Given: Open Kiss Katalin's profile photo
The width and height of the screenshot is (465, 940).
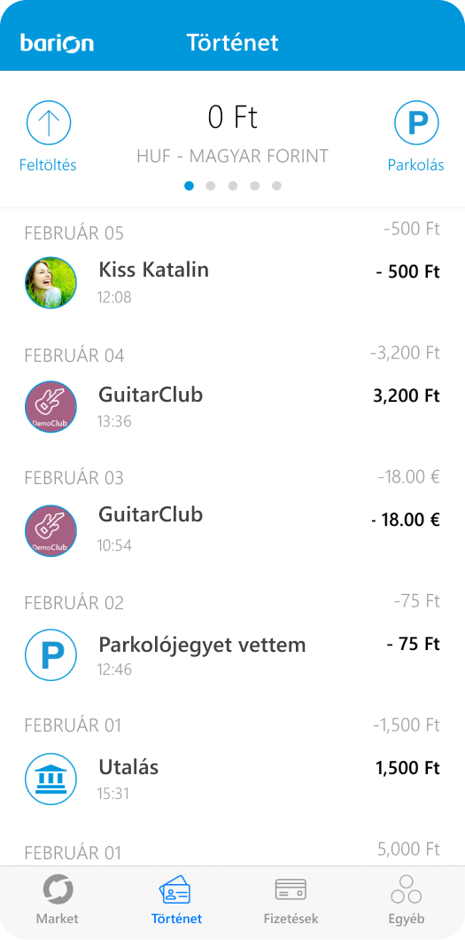Looking at the screenshot, I should click(50, 282).
